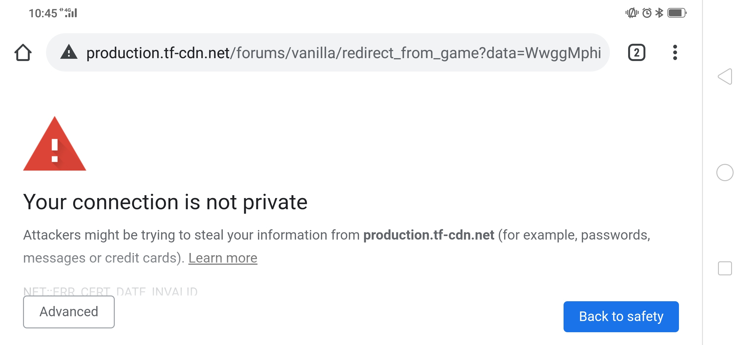Click the NET::ERR_CERT_DATE_INVALID error code
Screen dimensions: 748x345
pyautogui.click(x=110, y=291)
